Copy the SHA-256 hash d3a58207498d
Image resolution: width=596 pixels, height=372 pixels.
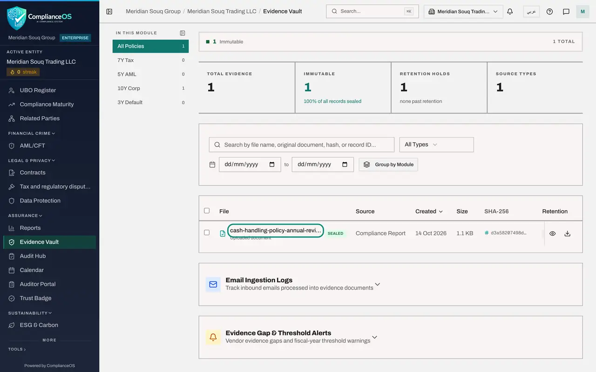point(506,233)
